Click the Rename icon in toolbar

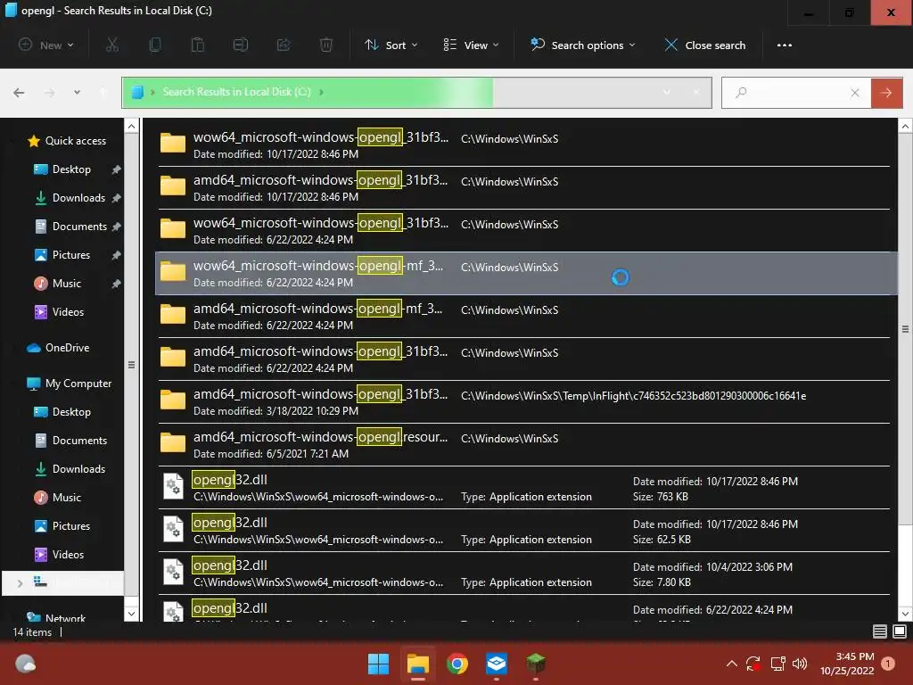pos(241,45)
